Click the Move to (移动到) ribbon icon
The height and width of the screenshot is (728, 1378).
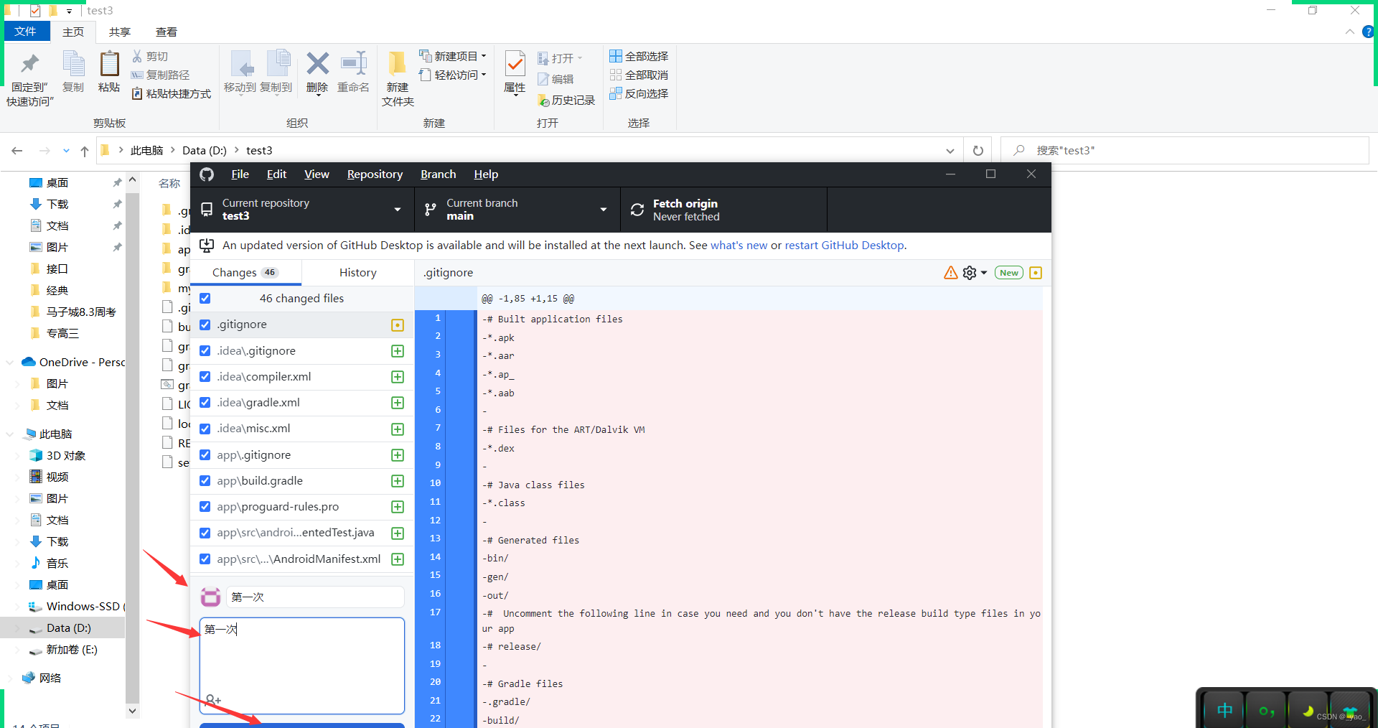(x=241, y=64)
